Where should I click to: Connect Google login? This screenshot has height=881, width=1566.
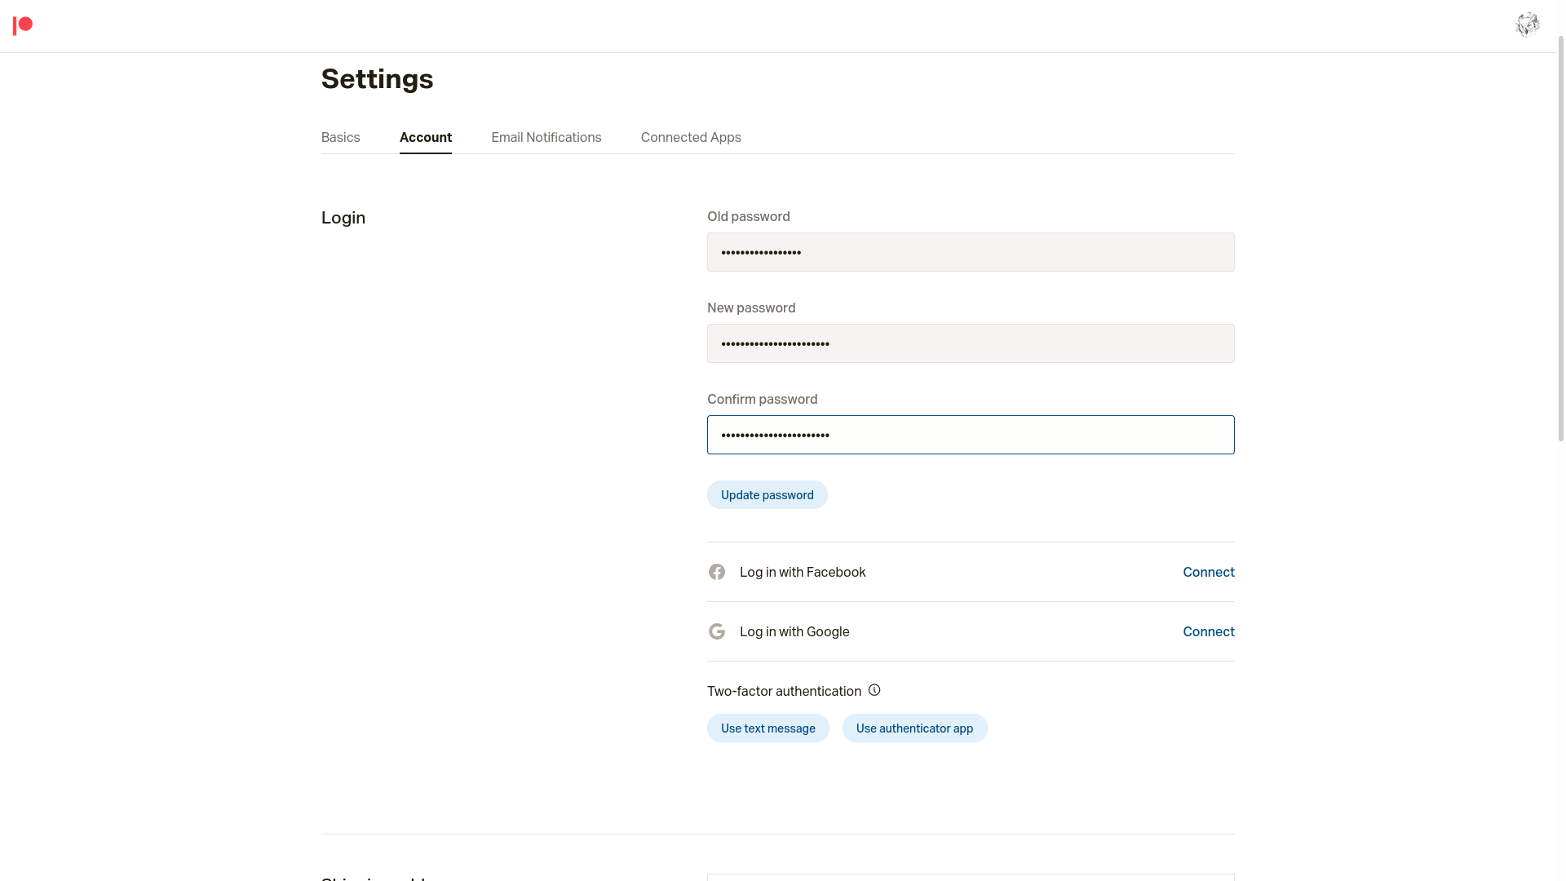pos(1208,631)
